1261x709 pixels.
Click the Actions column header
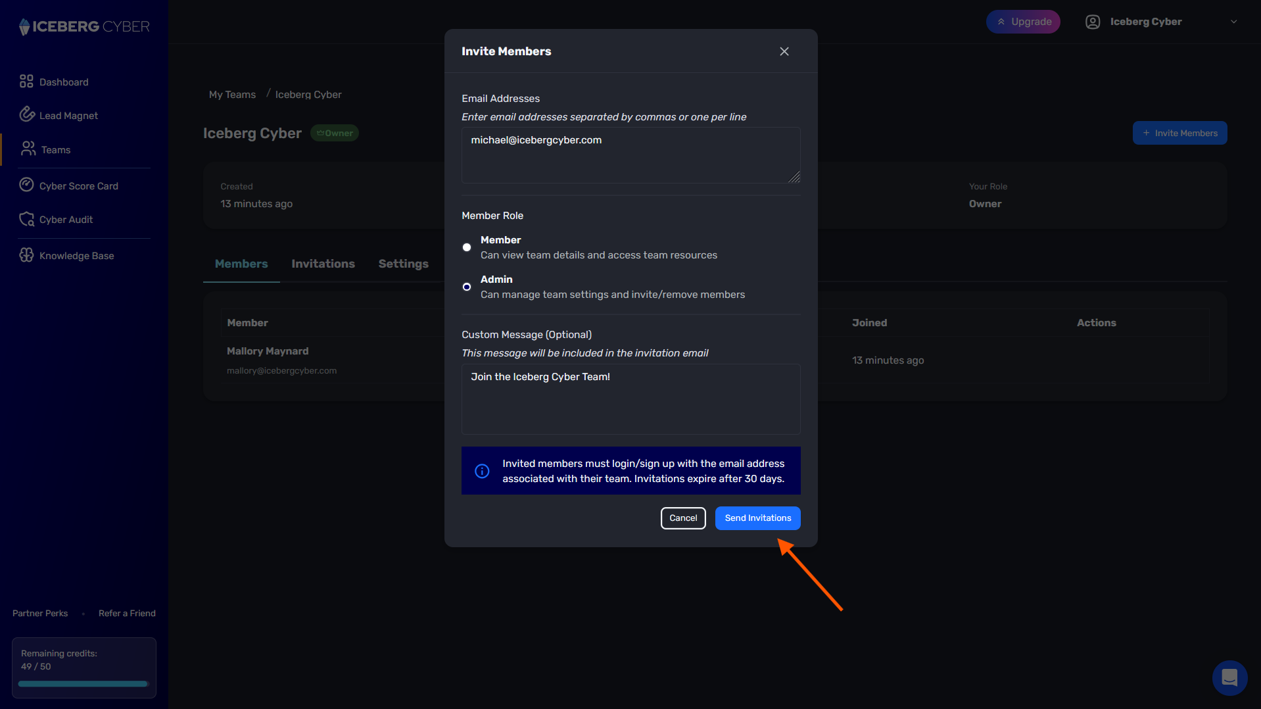(1096, 323)
